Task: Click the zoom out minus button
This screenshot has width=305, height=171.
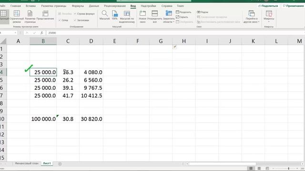Action: pos(273,169)
